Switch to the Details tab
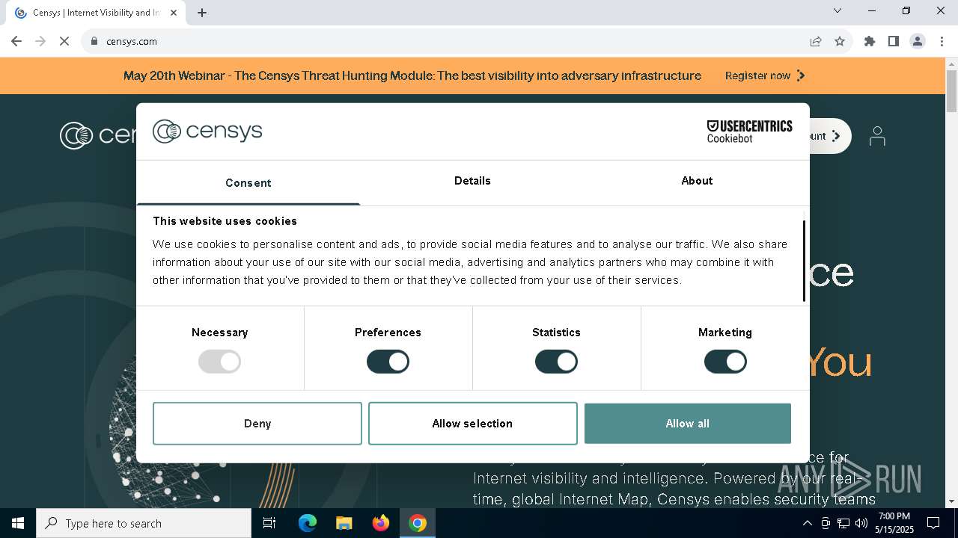The width and height of the screenshot is (958, 538). click(472, 181)
